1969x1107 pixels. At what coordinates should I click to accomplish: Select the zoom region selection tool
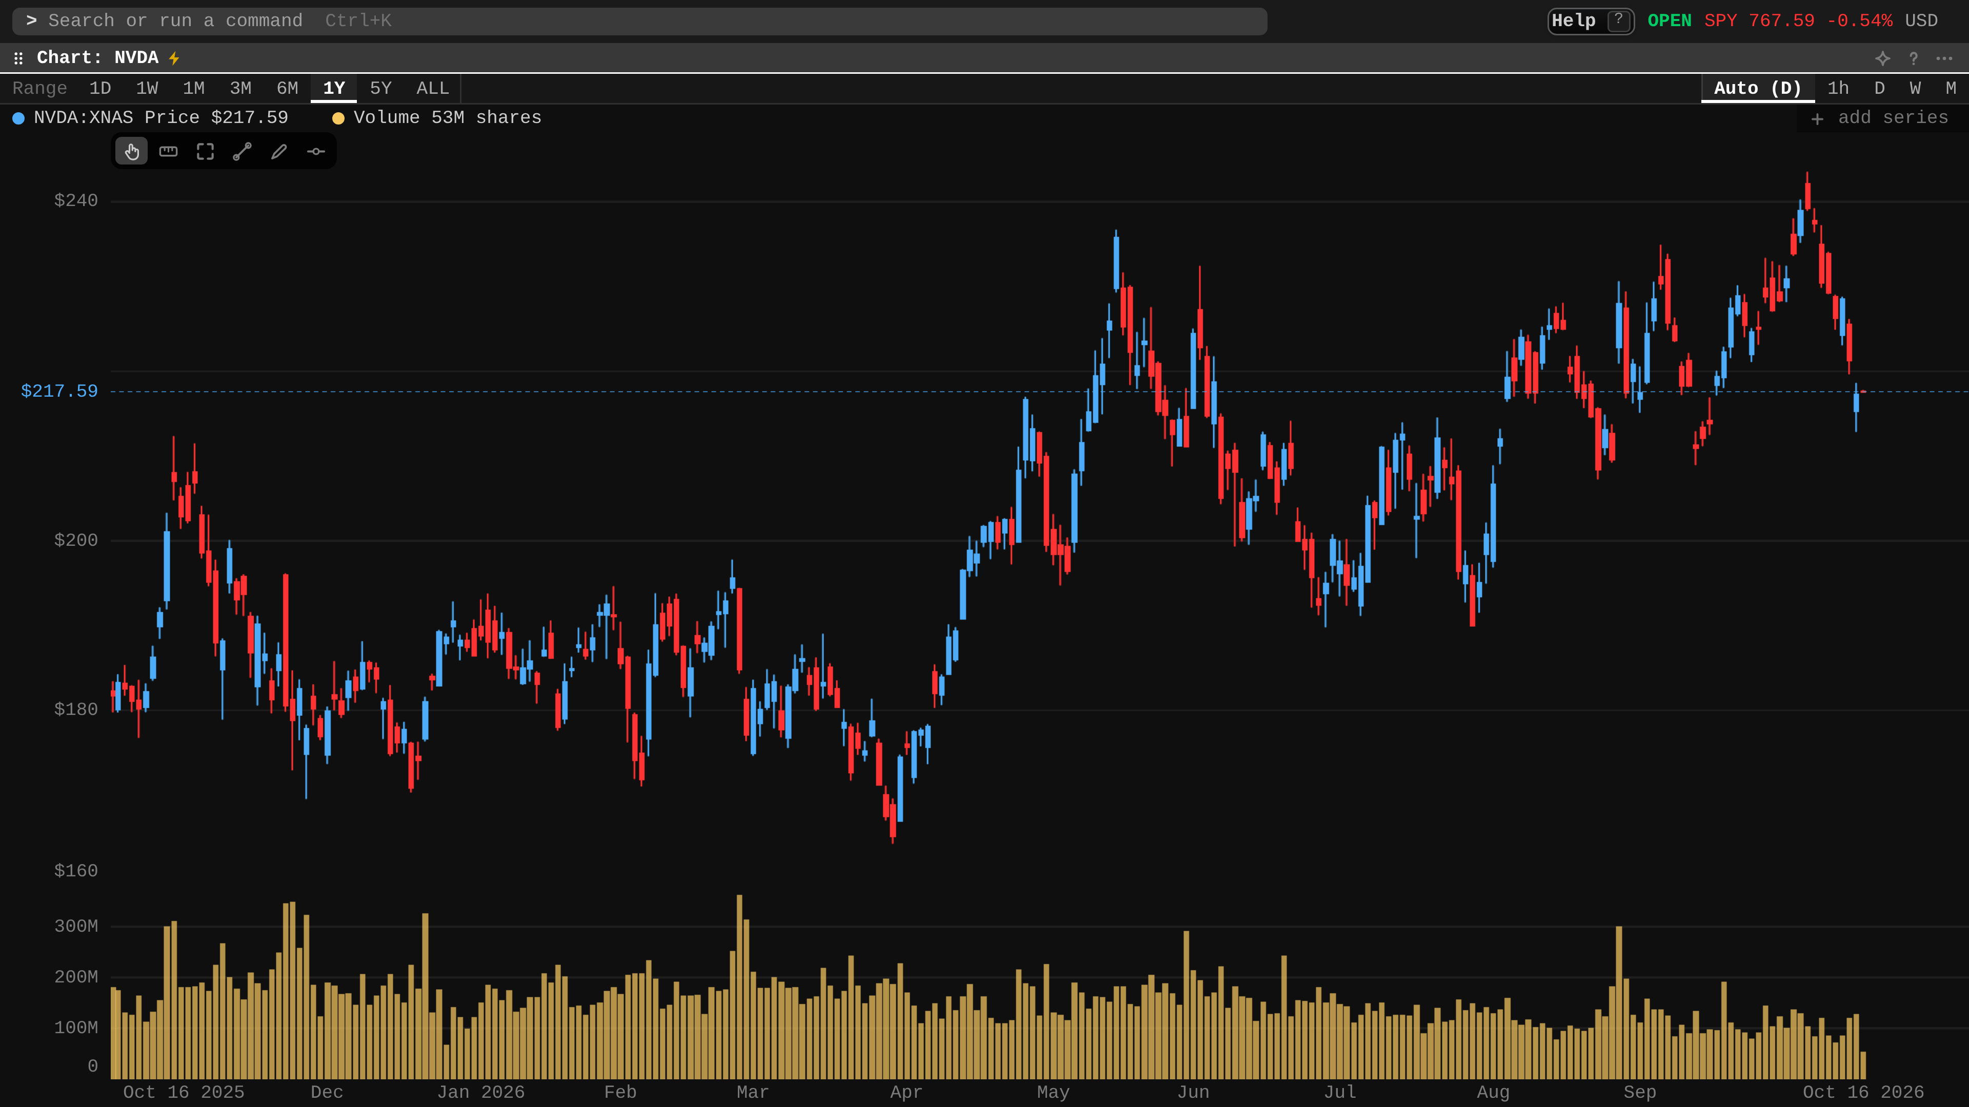click(205, 151)
